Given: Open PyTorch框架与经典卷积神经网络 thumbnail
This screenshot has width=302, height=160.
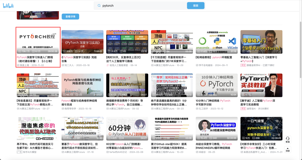Looking at the screenshot, I should [82, 85].
